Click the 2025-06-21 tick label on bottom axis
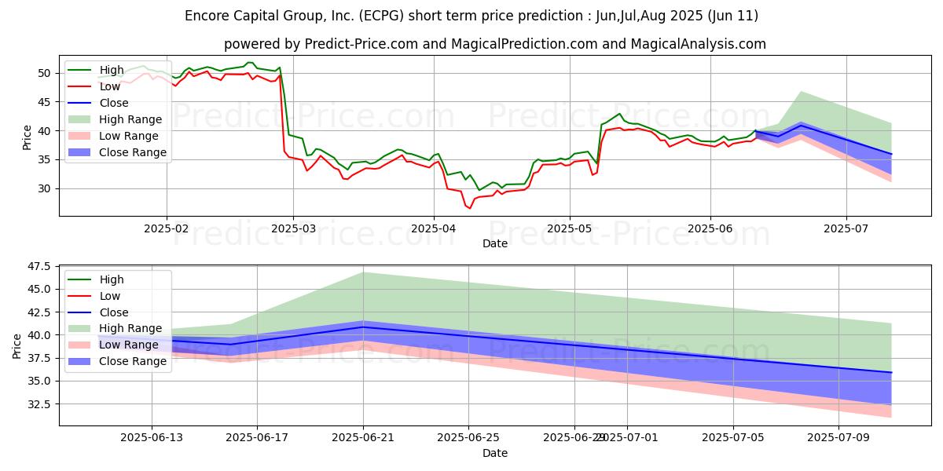This screenshot has width=943, height=471. (x=363, y=436)
